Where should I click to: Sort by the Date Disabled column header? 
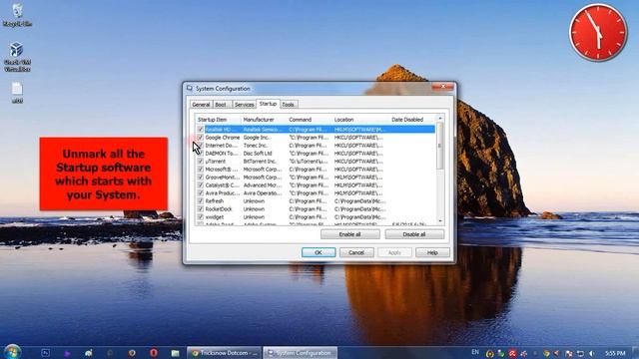412,120
